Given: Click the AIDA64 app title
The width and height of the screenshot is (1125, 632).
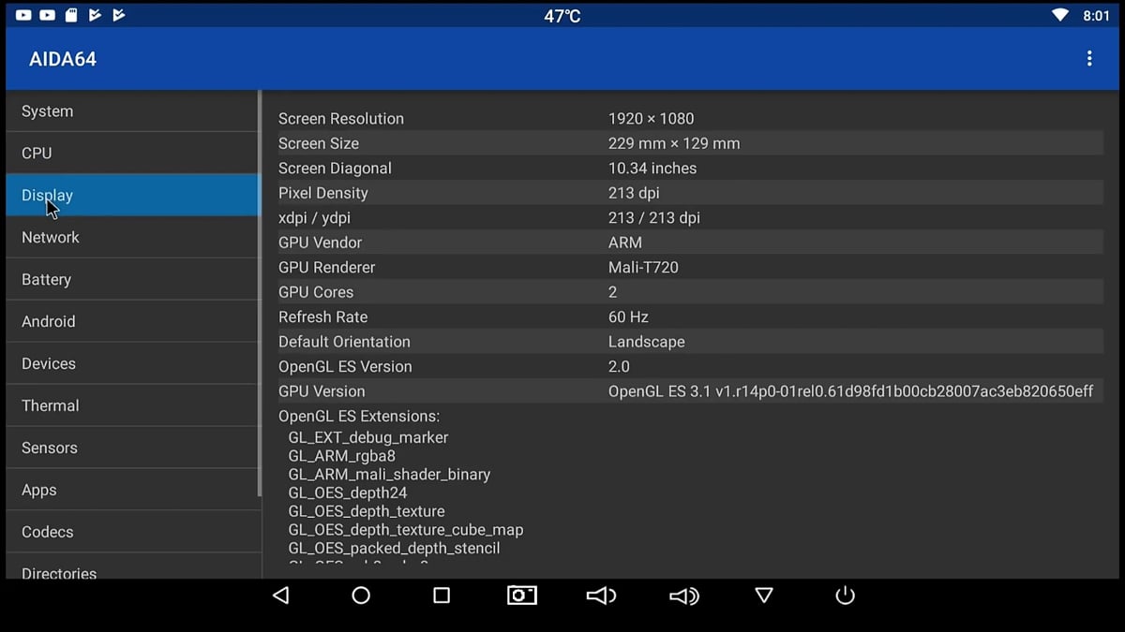Looking at the screenshot, I should coord(63,59).
